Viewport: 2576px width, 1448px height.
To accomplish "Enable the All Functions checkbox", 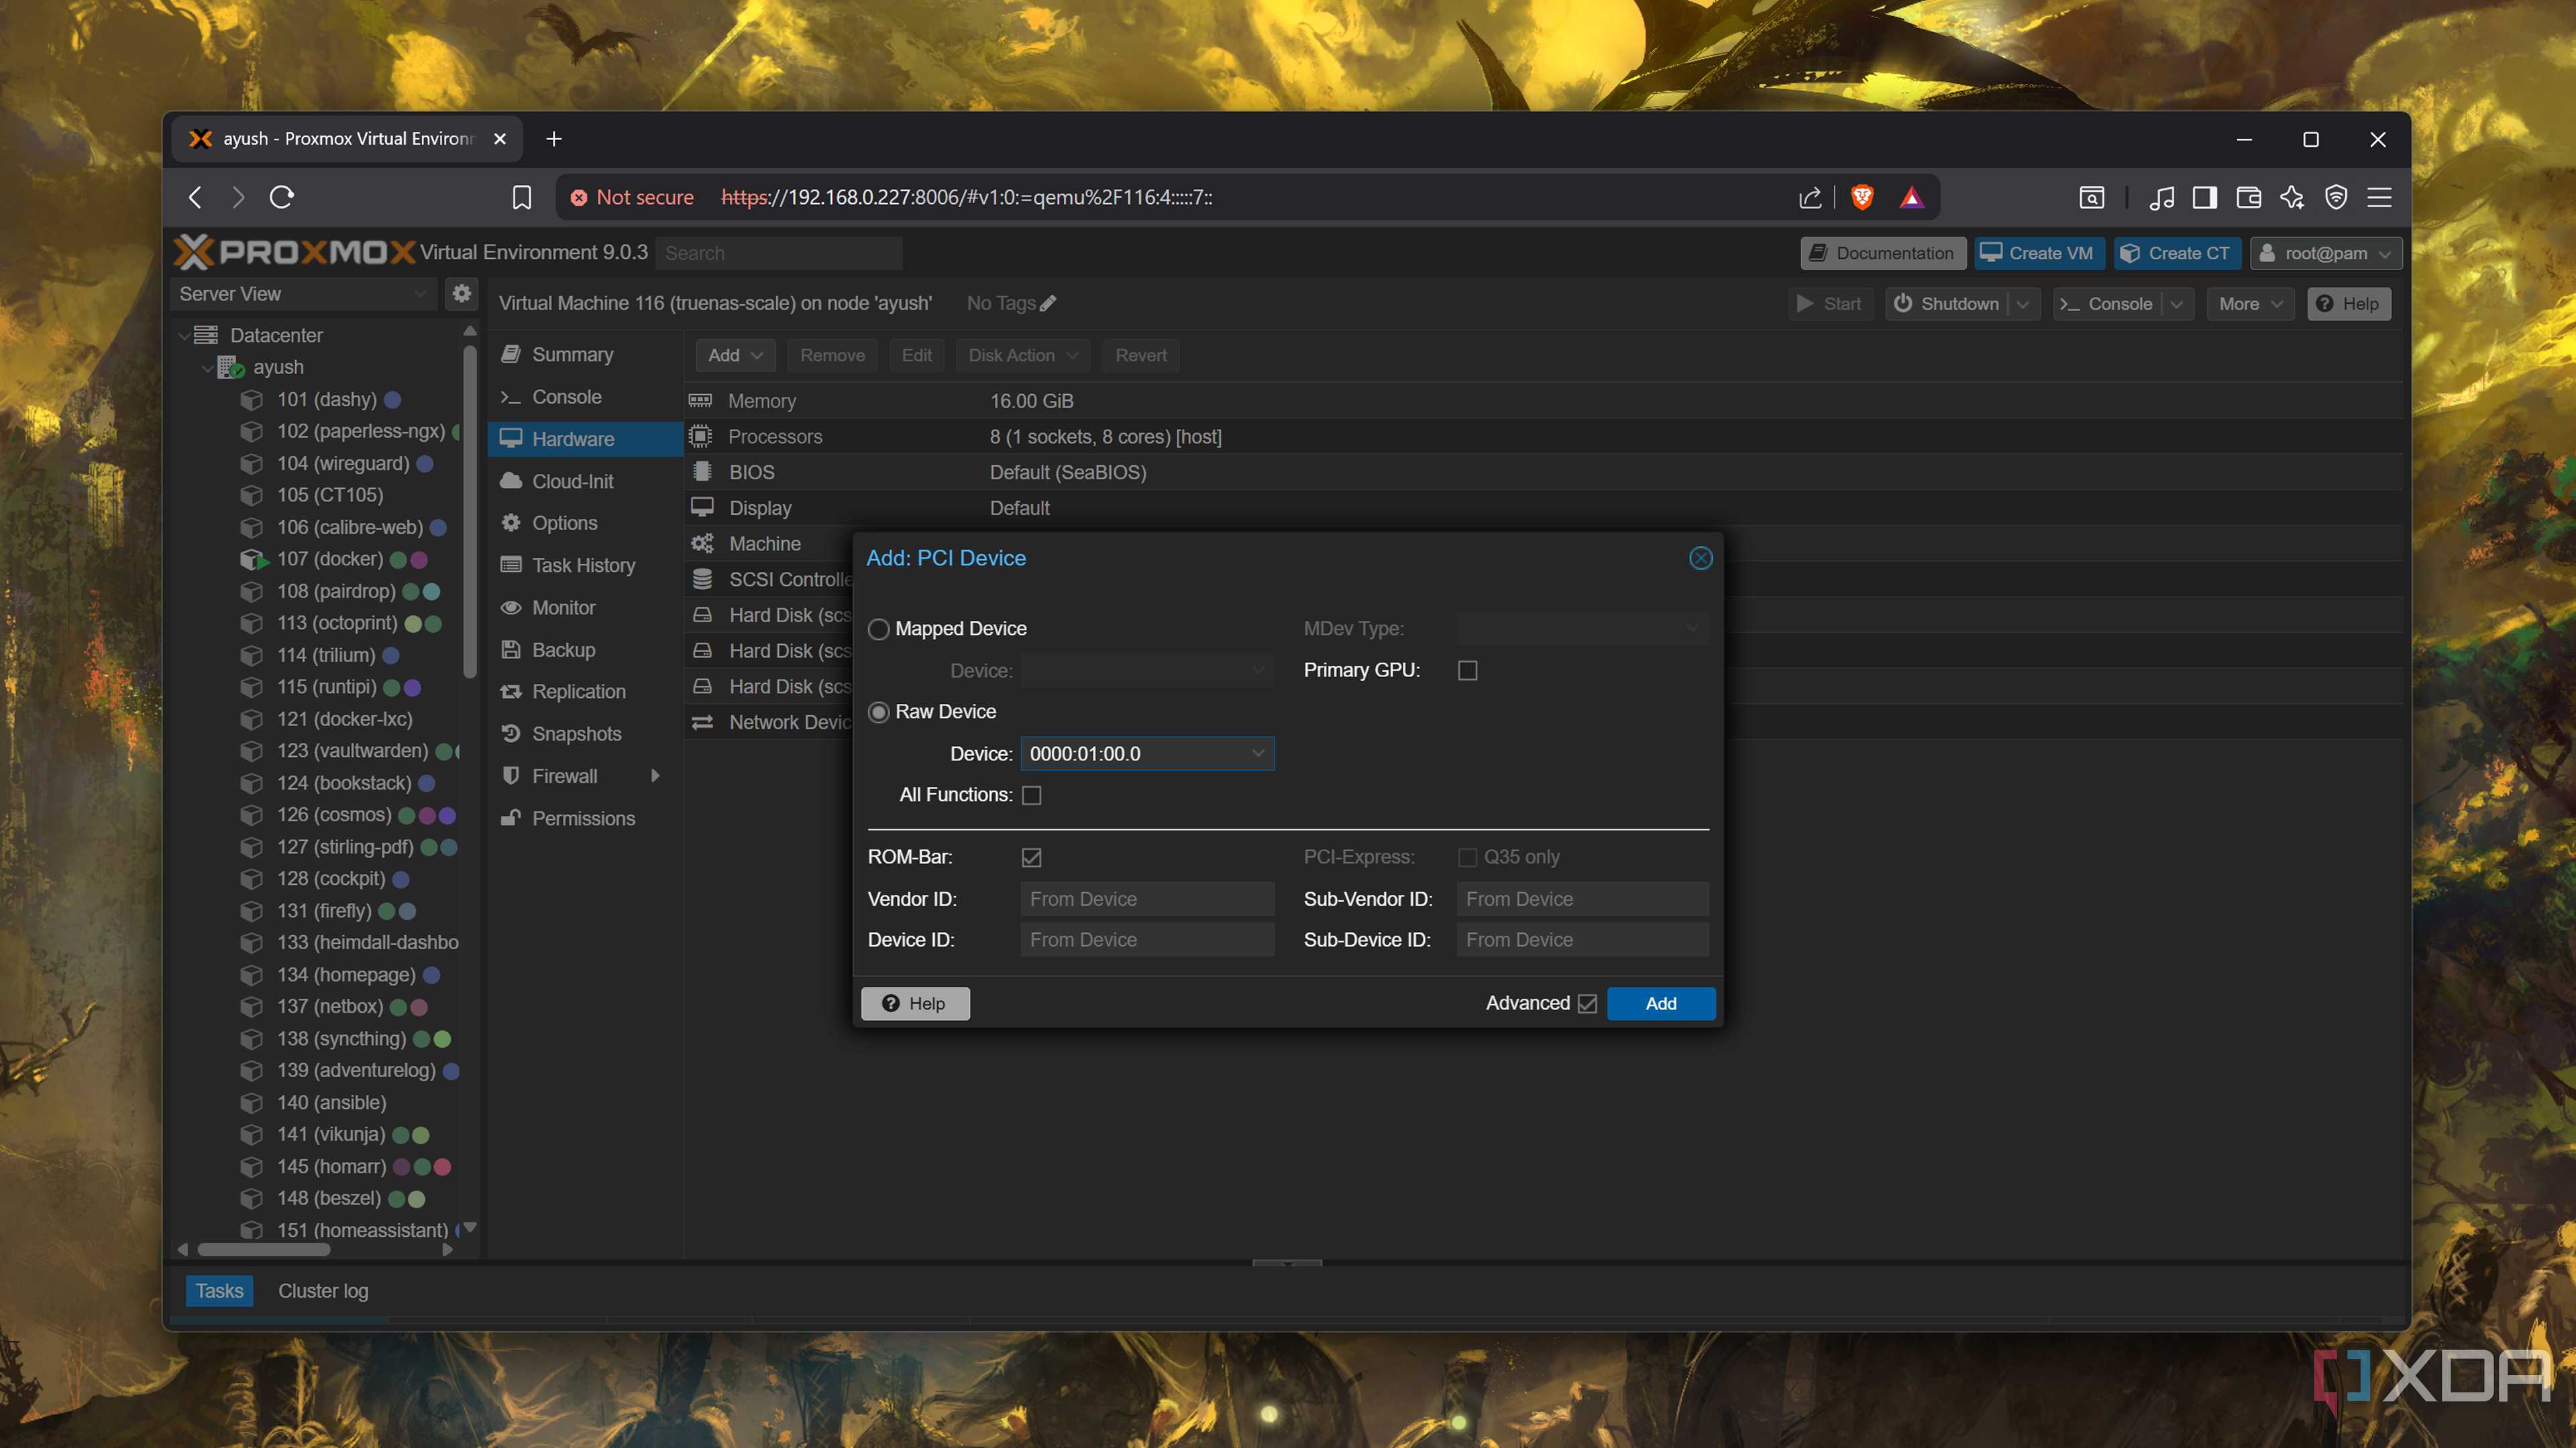I will click(x=1031, y=796).
